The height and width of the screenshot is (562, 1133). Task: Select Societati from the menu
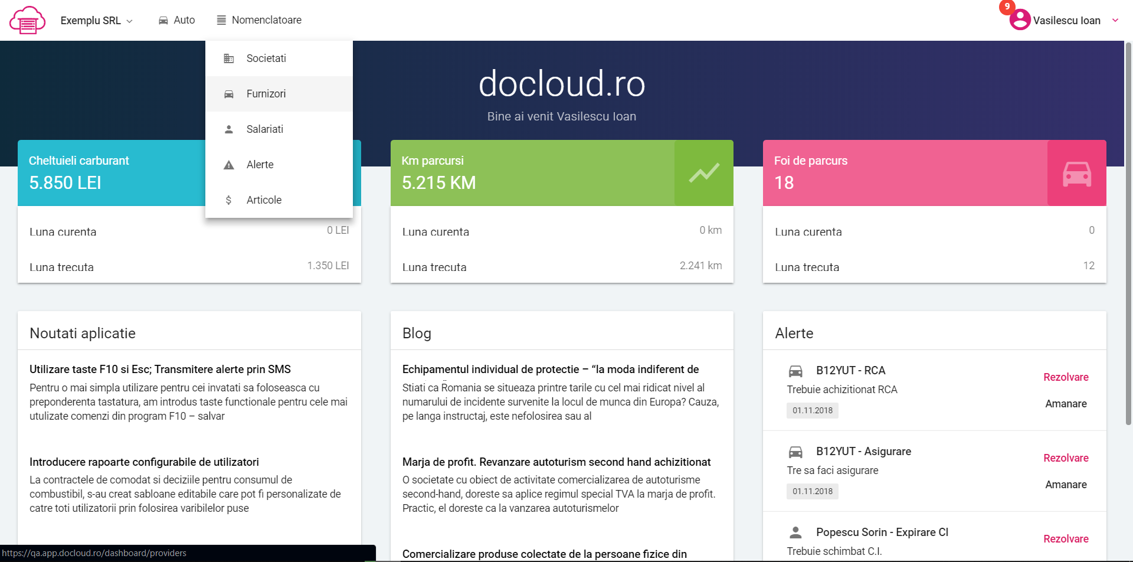coord(279,58)
